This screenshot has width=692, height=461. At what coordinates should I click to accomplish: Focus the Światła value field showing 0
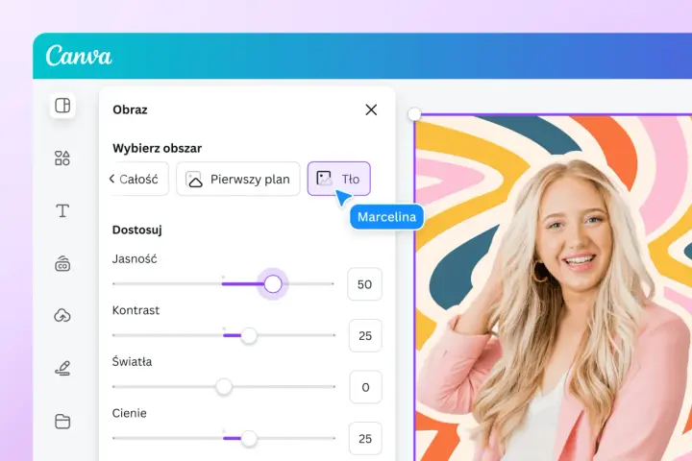click(x=365, y=387)
